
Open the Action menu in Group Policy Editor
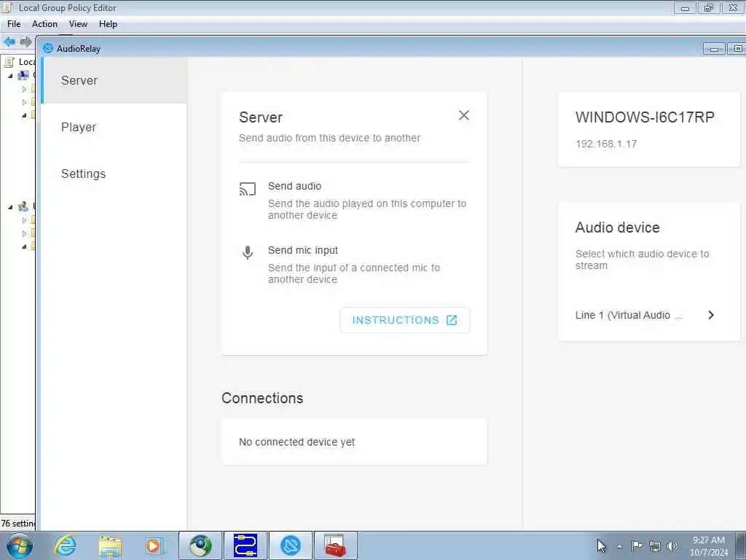tap(44, 24)
